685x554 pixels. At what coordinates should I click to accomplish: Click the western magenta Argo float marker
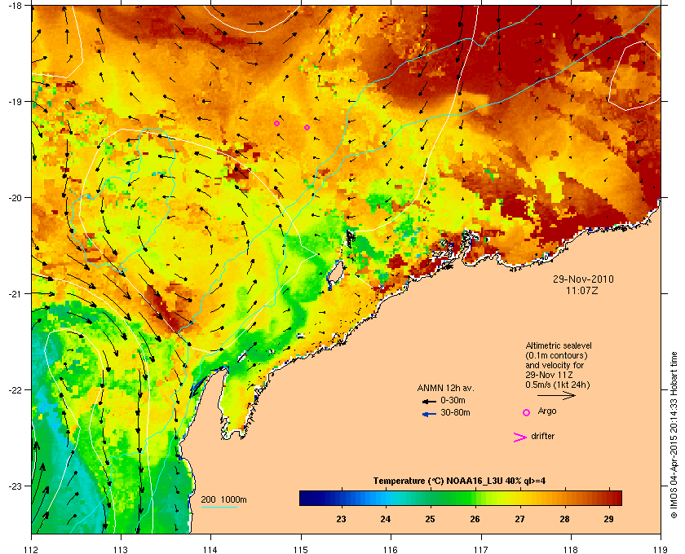pos(276,124)
